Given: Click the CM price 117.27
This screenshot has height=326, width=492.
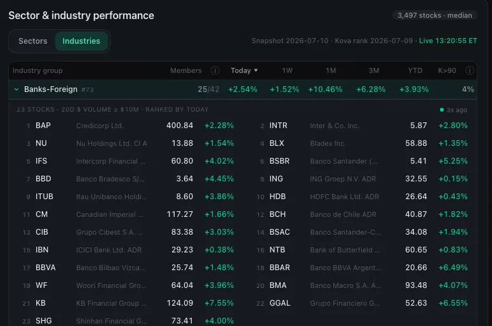Looking at the screenshot, I should click(x=180, y=214).
